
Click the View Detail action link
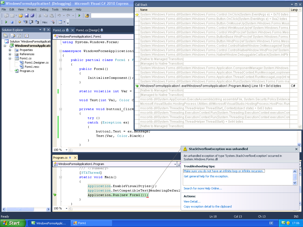coord(192,202)
